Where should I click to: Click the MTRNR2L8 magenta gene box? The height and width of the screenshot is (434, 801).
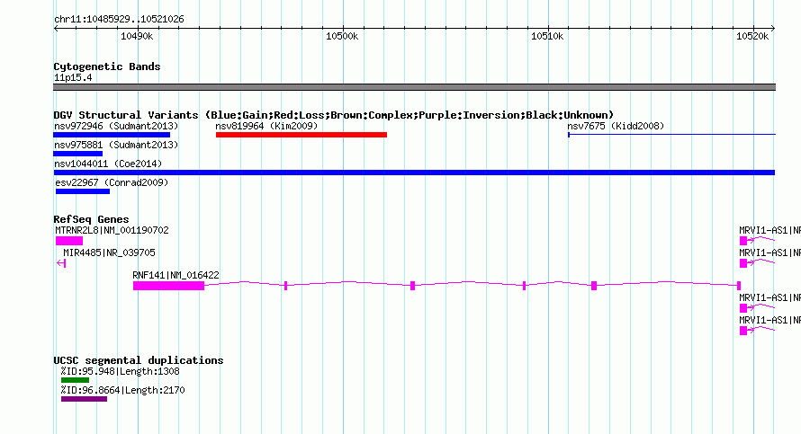pyautogui.click(x=69, y=241)
